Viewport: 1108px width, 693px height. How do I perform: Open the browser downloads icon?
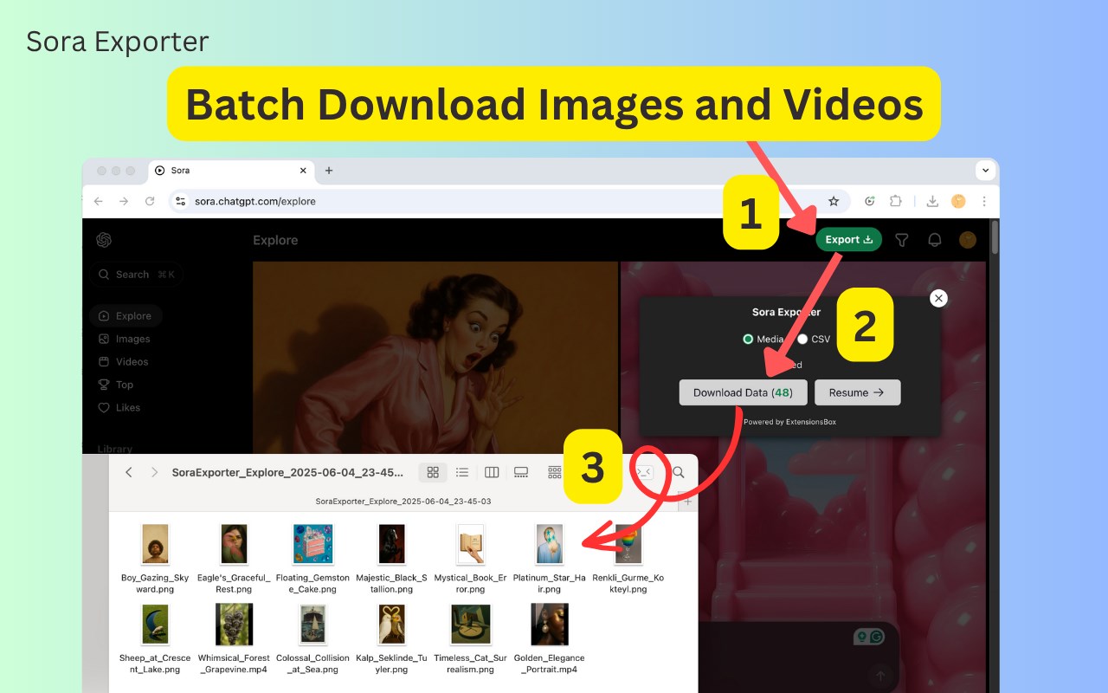click(x=932, y=201)
